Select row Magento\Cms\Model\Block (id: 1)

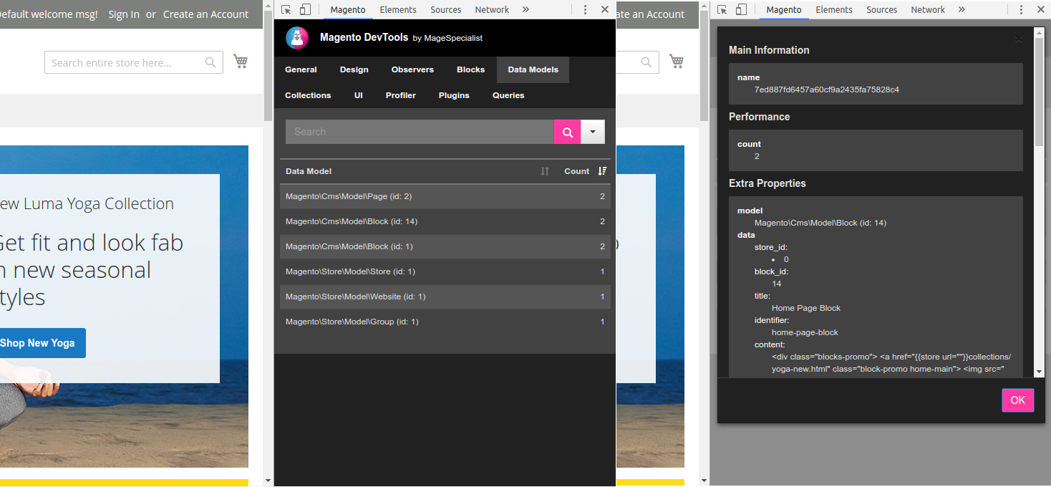coord(445,246)
